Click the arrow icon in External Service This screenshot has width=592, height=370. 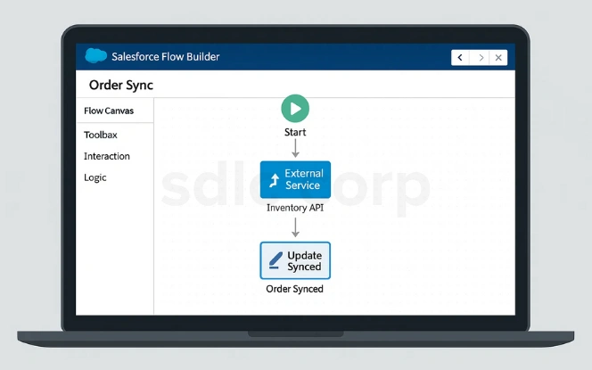(x=275, y=180)
